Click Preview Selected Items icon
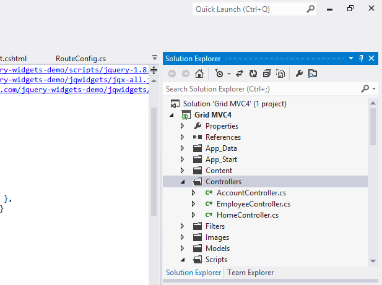 point(313,74)
